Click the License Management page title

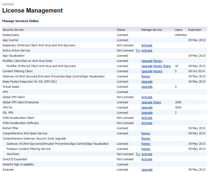click(x=33, y=10)
